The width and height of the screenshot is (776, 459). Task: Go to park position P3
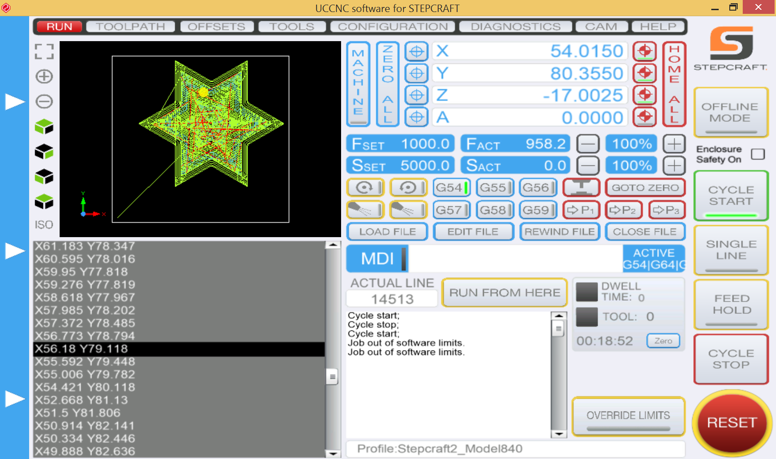(x=666, y=210)
